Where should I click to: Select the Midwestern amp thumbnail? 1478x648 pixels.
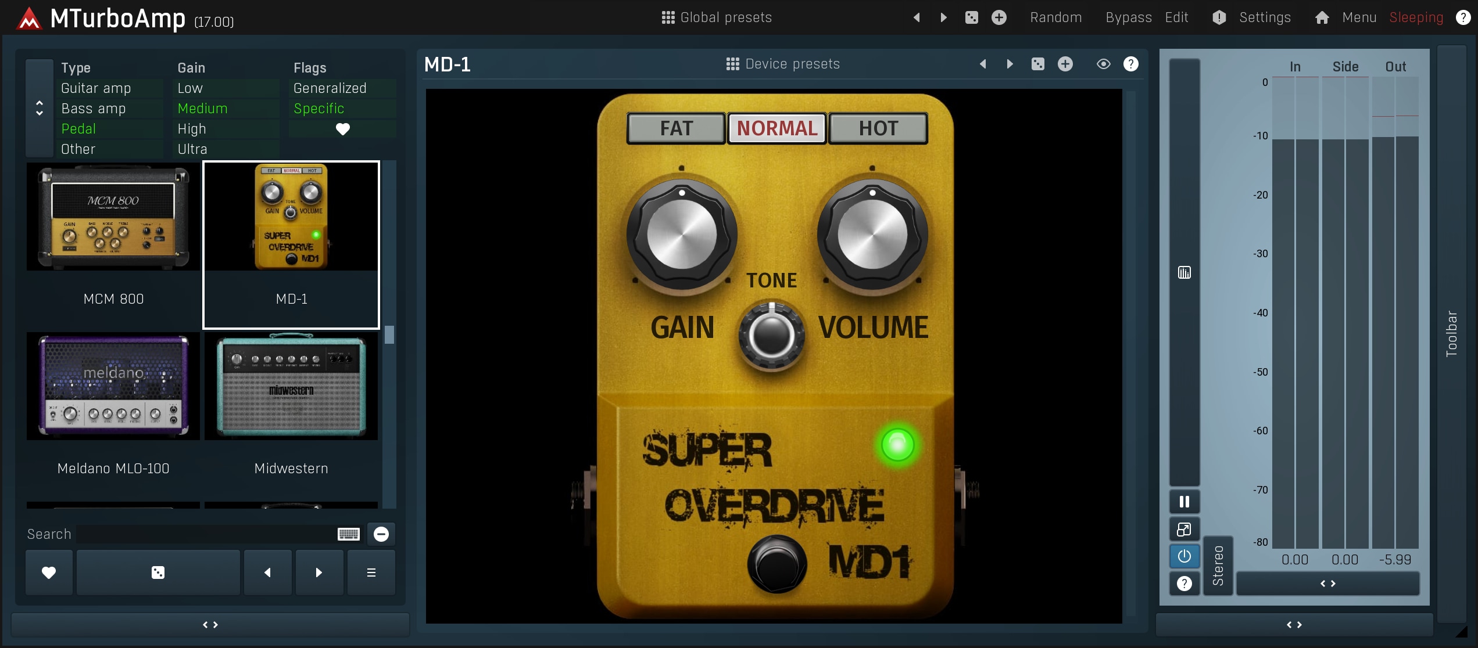tap(291, 386)
